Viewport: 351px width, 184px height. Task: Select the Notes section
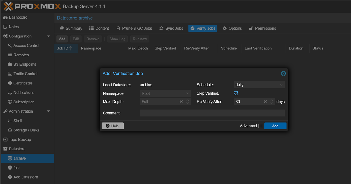tap(13, 27)
